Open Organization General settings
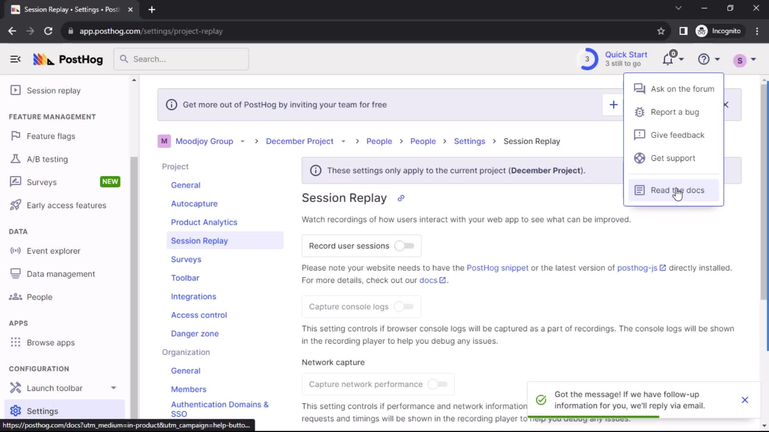The width and height of the screenshot is (769, 432). click(185, 371)
